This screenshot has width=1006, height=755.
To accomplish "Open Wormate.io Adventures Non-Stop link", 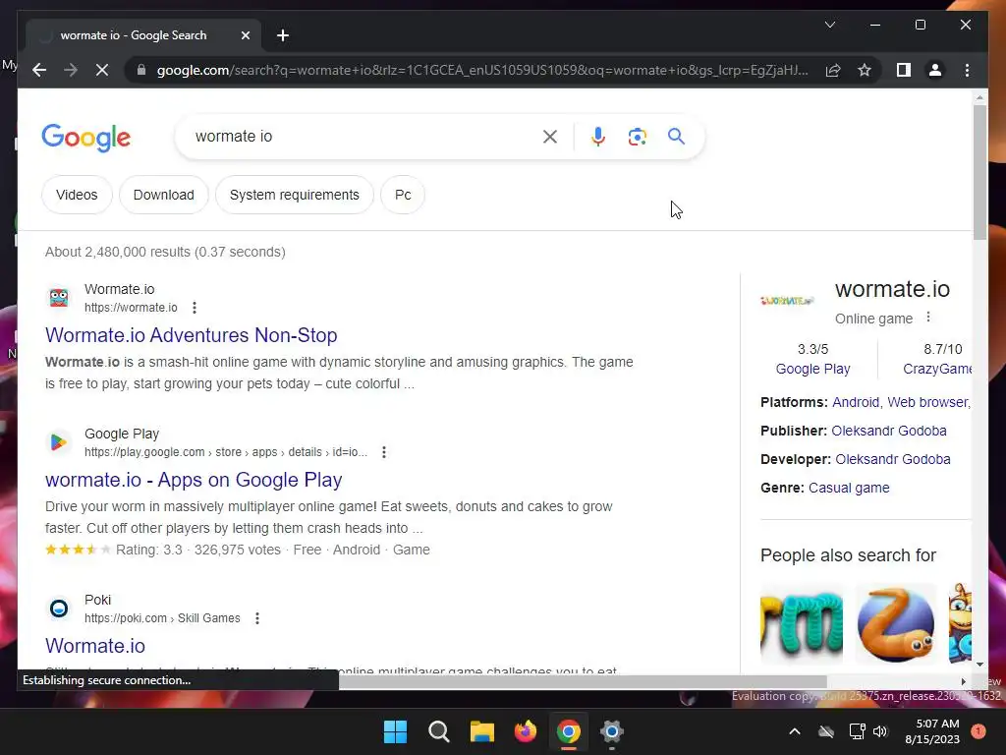I will coord(192,335).
